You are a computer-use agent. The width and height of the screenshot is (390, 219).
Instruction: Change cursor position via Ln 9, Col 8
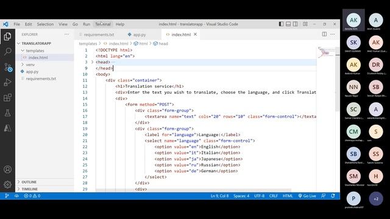click(x=219, y=196)
